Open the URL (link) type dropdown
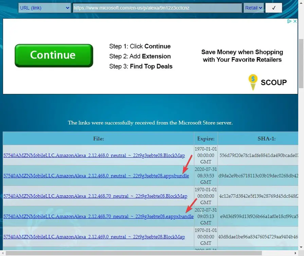304x256 pixels. tap(44, 8)
